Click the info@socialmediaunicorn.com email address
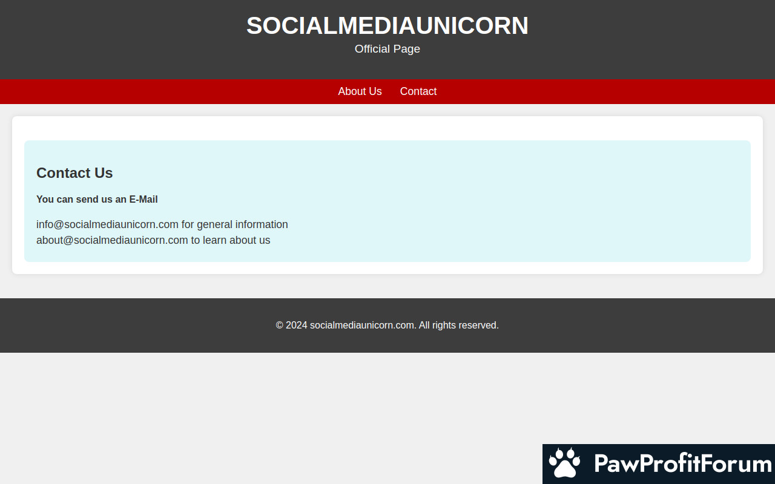Image resolution: width=775 pixels, height=484 pixels. click(107, 224)
